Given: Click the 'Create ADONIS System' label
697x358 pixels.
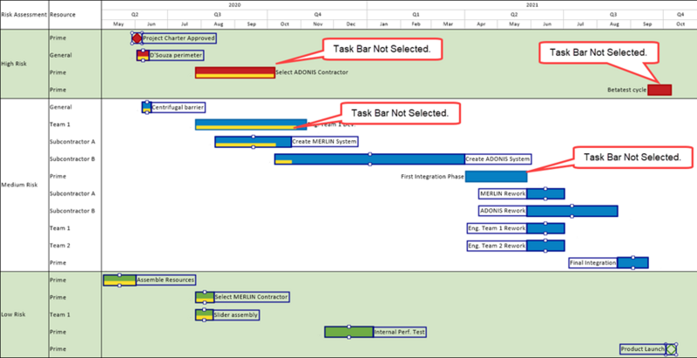Looking at the screenshot, I should [x=497, y=159].
